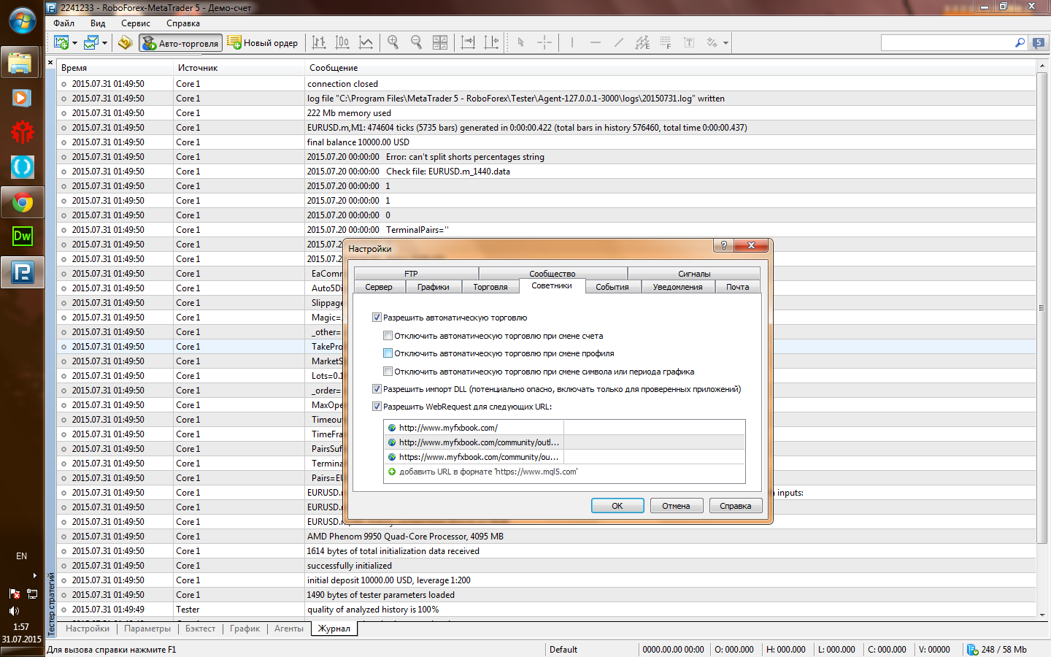The width and height of the screenshot is (1051, 657).
Task: Click the auto scroll chart icon
Action: (x=468, y=42)
